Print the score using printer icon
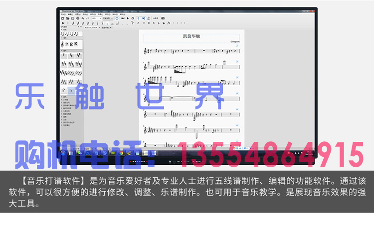 pos(78,18)
